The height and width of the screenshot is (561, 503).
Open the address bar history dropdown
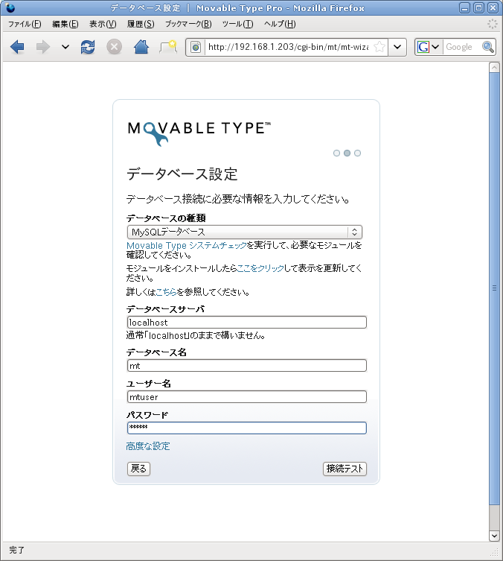[397, 47]
